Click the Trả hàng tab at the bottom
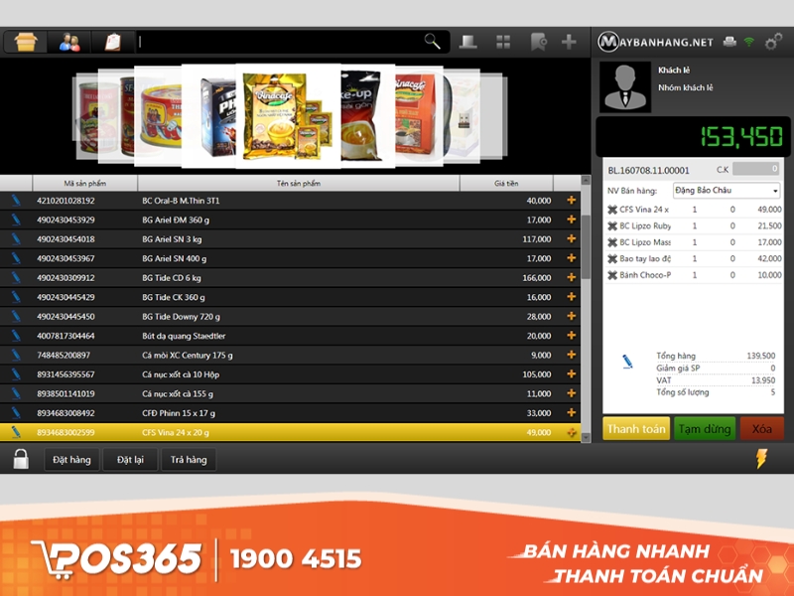 click(x=188, y=459)
